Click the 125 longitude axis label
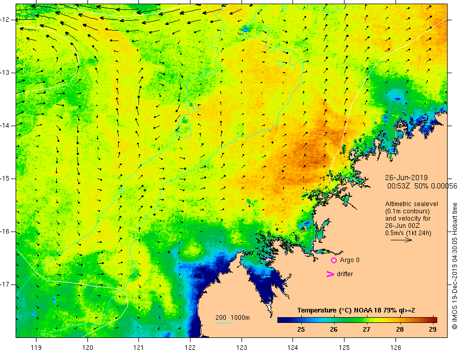 tap(345, 347)
